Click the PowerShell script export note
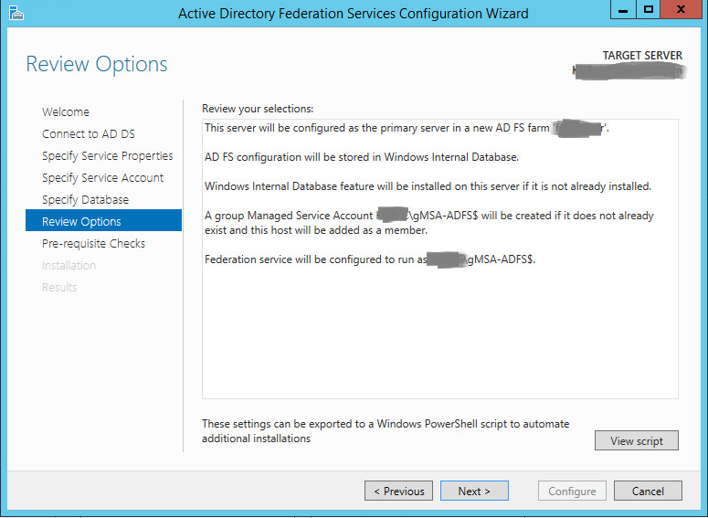 click(386, 431)
